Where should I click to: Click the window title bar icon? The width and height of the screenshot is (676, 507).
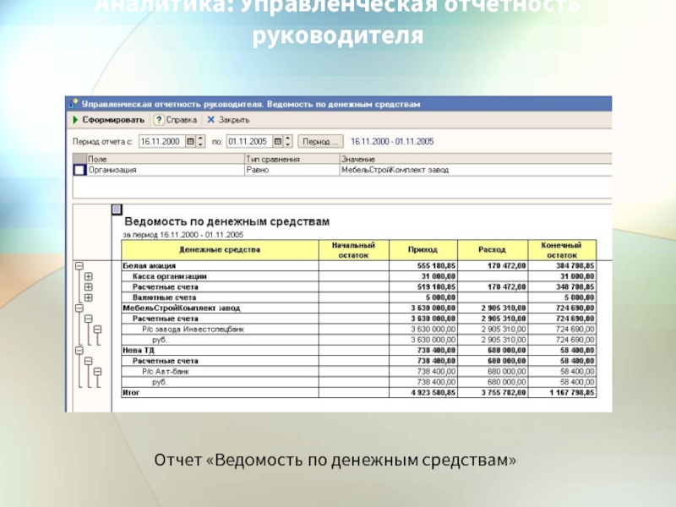point(73,104)
